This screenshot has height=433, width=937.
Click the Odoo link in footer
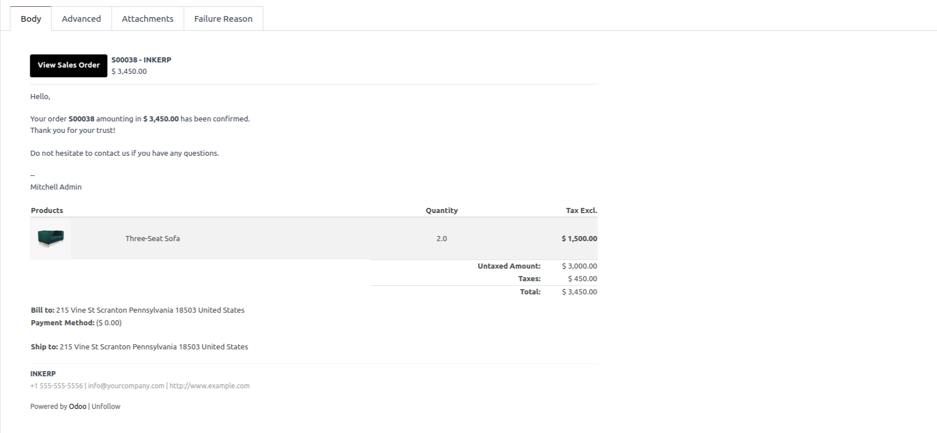tap(77, 407)
